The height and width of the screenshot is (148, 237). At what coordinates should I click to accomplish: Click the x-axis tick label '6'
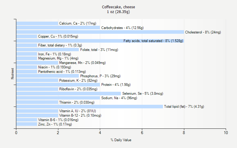[142, 133]
